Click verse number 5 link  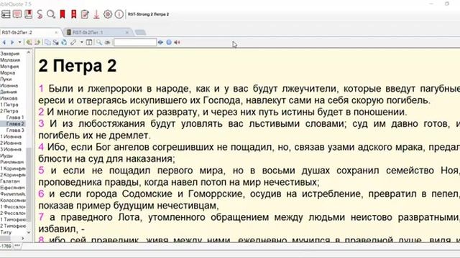pyautogui.click(x=42, y=171)
